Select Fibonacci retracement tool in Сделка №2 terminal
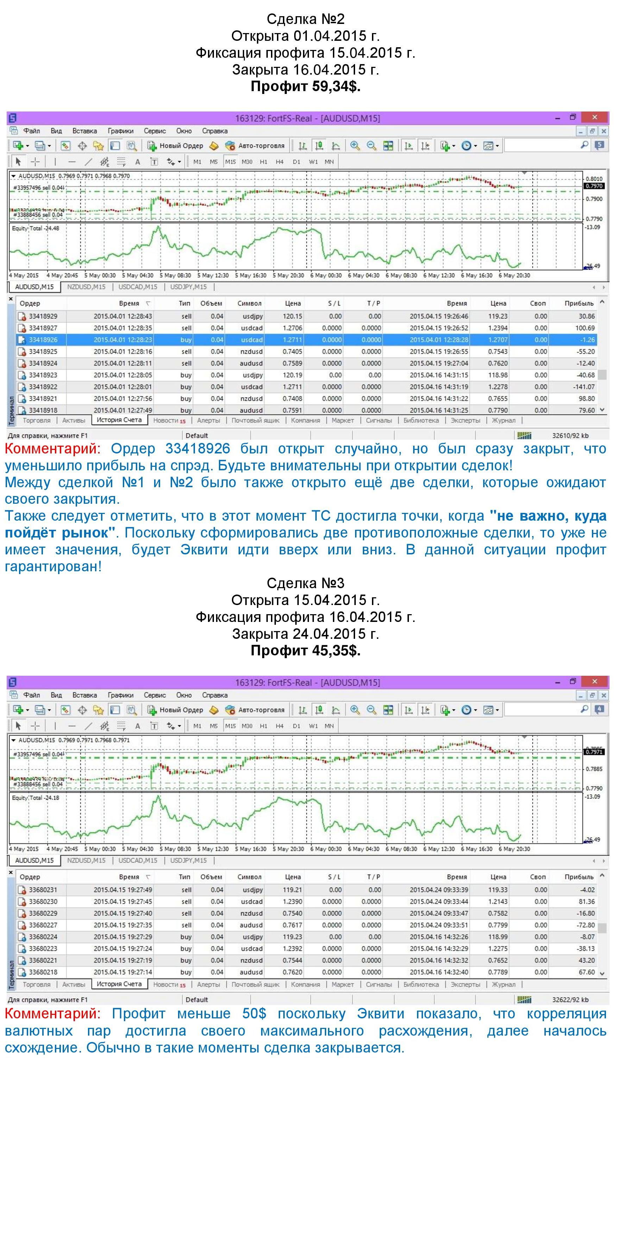 pos(105,162)
